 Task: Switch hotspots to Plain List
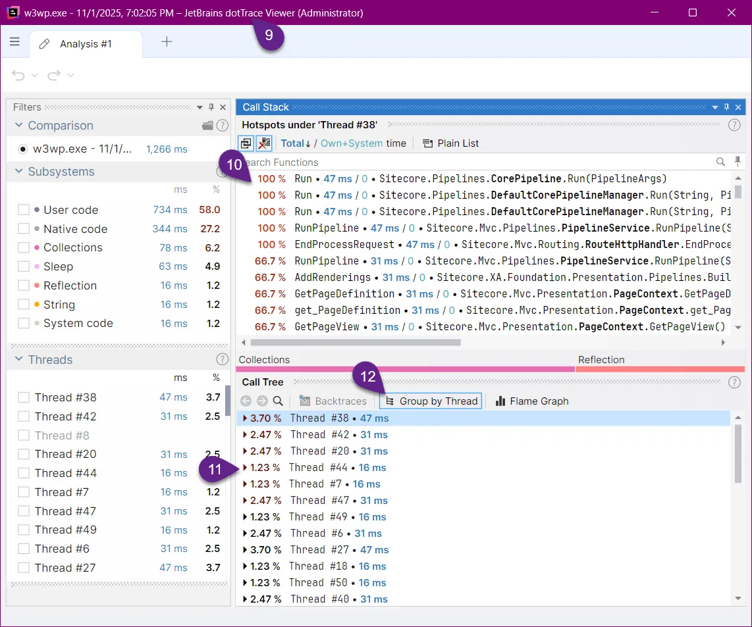[450, 143]
